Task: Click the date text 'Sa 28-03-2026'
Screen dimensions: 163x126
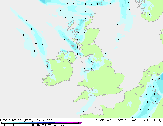Action: pos(108,120)
